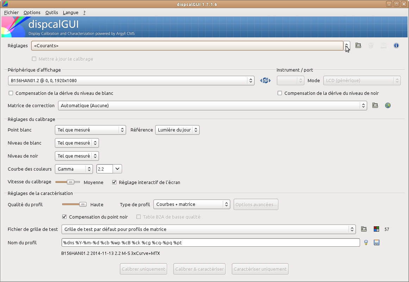Open folder icon for test chart file
Screen dimensions: 409x282
click(x=364, y=229)
